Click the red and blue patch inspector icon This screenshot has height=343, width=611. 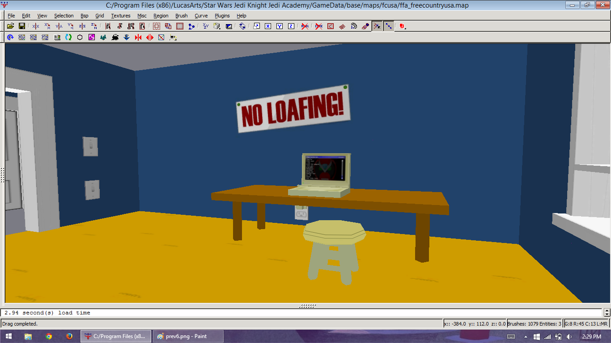coord(365,26)
